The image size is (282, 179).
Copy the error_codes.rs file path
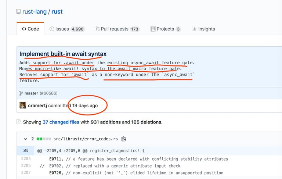124,139
